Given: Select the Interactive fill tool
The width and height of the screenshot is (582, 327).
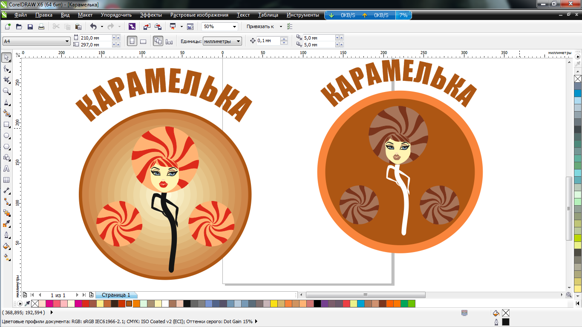Looking at the screenshot, I should click(x=6, y=257).
